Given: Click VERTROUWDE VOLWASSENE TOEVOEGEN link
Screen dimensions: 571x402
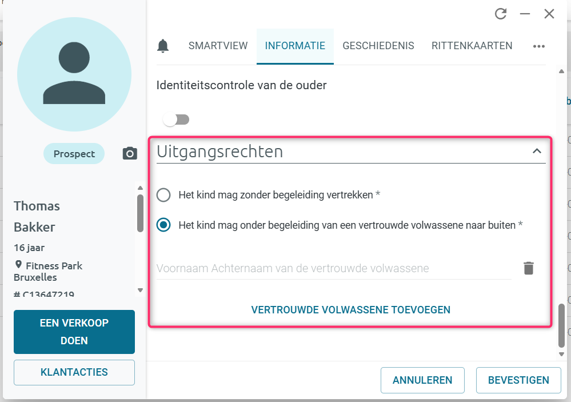Looking at the screenshot, I should pyautogui.click(x=351, y=310).
